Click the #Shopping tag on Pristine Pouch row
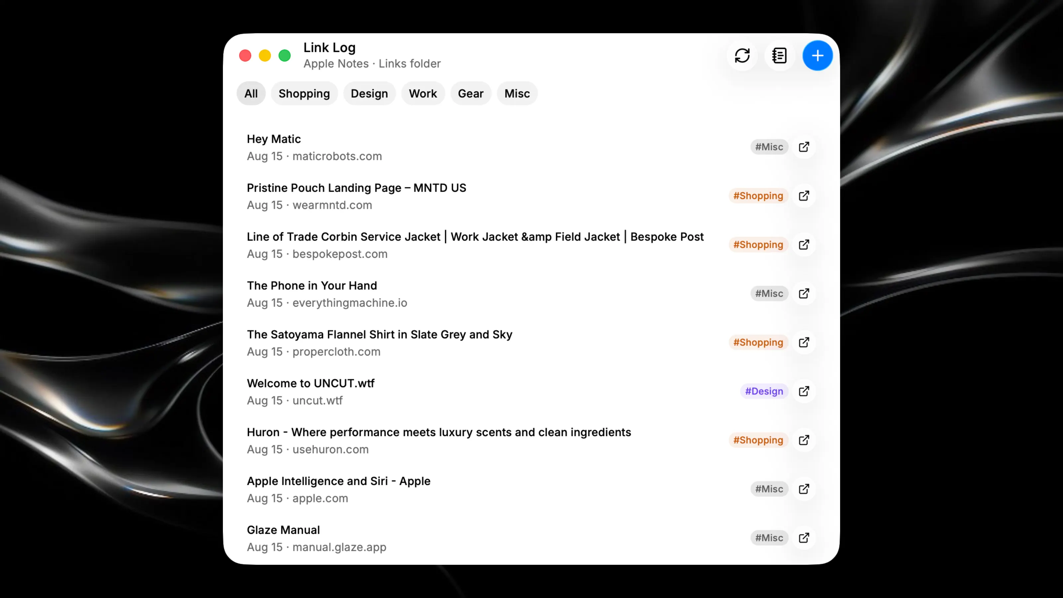Screen dimensions: 1063x598 (x=758, y=196)
